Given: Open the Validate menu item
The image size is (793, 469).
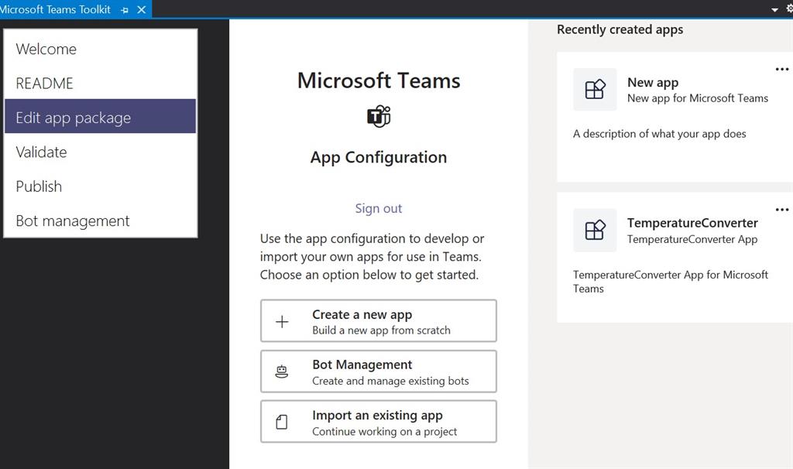Looking at the screenshot, I should click(x=100, y=152).
